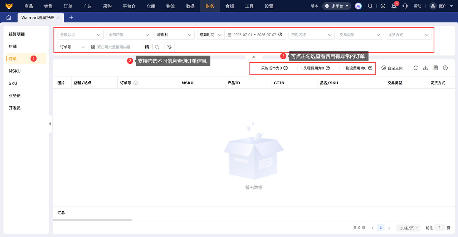The image size is (458, 237).
Task: Open the 多平台 platform switcher
Action: pyautogui.click(x=337, y=6)
